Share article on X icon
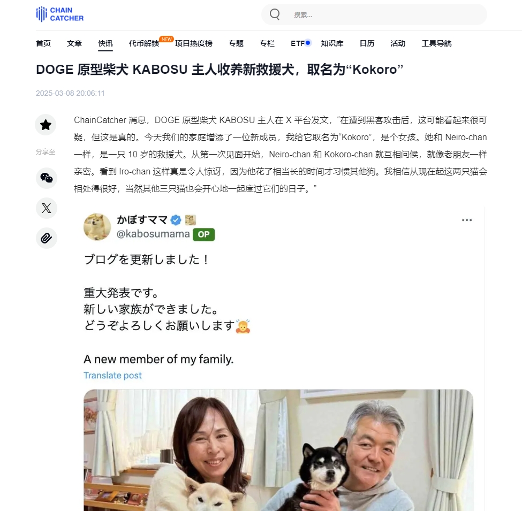The height and width of the screenshot is (511, 522). [x=46, y=208]
